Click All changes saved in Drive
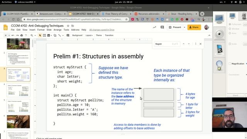The width and height of the screenshot is (247, 139). point(102,30)
